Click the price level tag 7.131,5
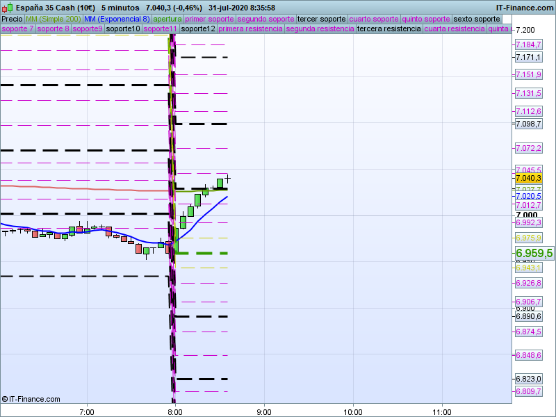Screen dimensions: 556x417 [x=529, y=93]
